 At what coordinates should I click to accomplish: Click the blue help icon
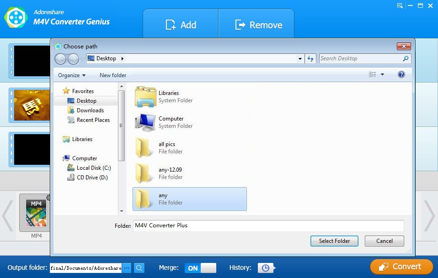(x=401, y=74)
